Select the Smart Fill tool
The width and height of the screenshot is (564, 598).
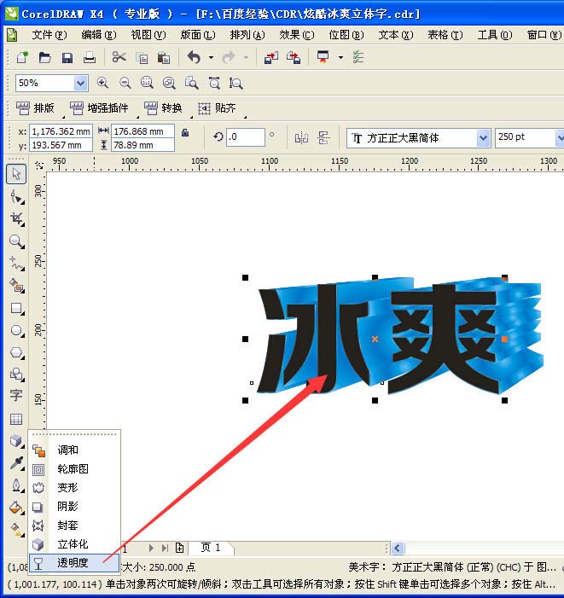[16, 285]
